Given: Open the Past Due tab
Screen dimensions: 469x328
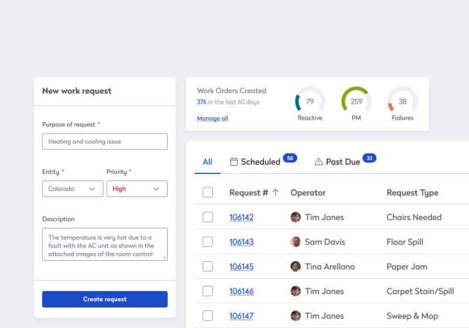Looking at the screenshot, I should click(342, 162).
